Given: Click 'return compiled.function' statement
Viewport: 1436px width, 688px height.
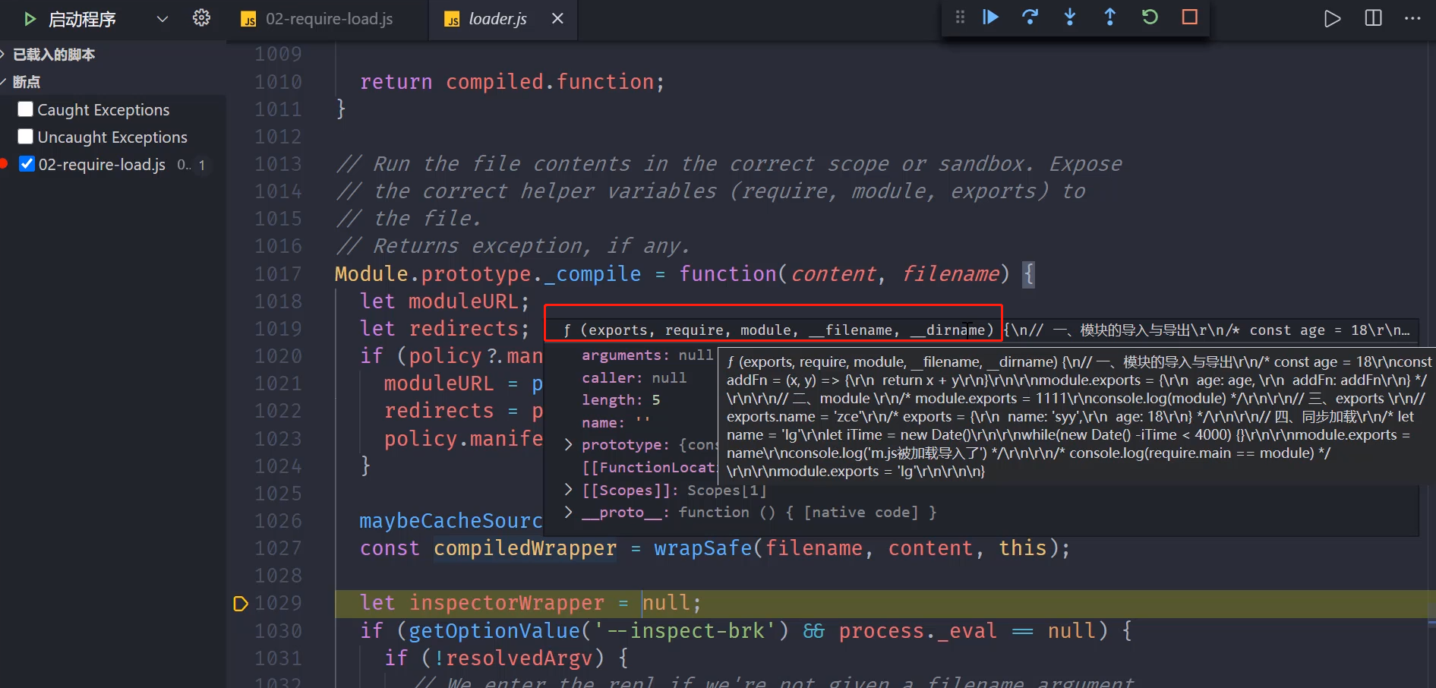Looking at the screenshot, I should pos(511,82).
